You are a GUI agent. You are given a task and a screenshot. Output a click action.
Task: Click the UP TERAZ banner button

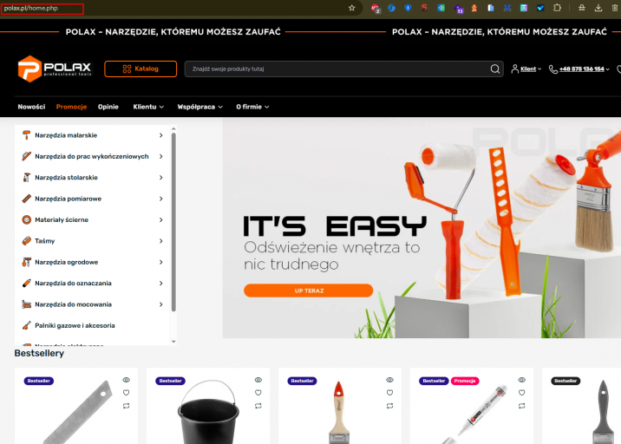tap(309, 291)
